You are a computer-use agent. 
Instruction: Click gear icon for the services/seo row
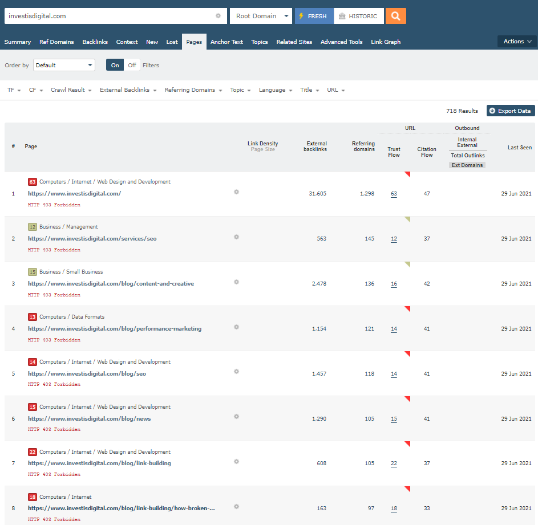[236, 237]
